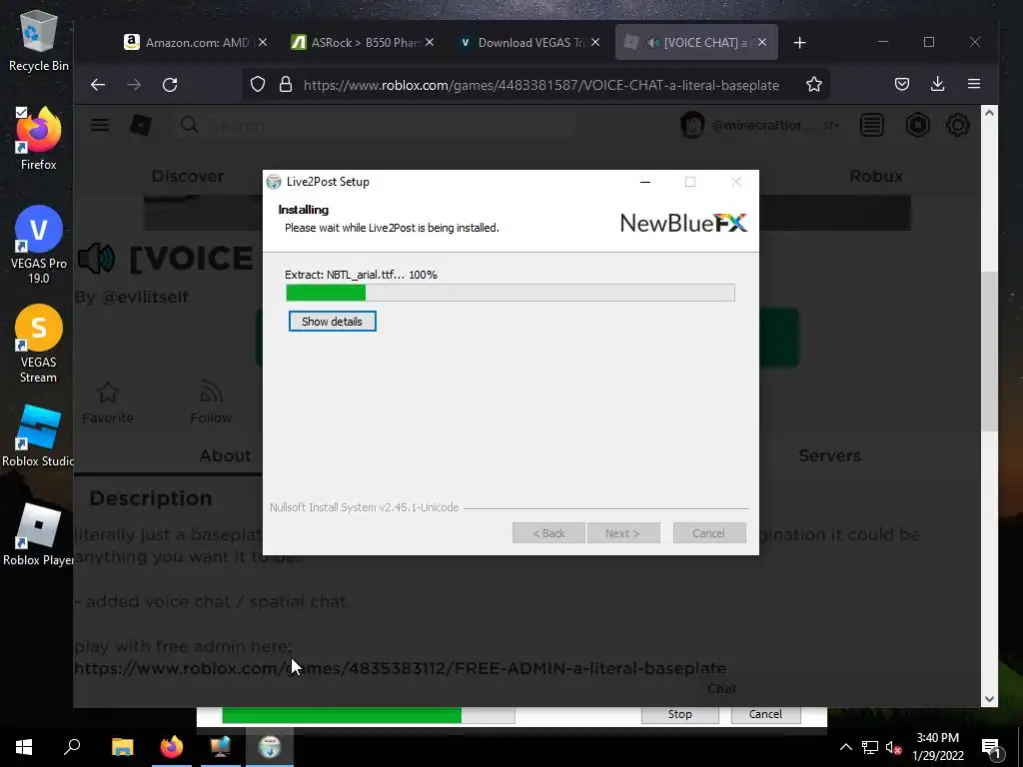Select the VEGAS Stream desktop icon
Image resolution: width=1023 pixels, height=767 pixels.
coord(39,344)
